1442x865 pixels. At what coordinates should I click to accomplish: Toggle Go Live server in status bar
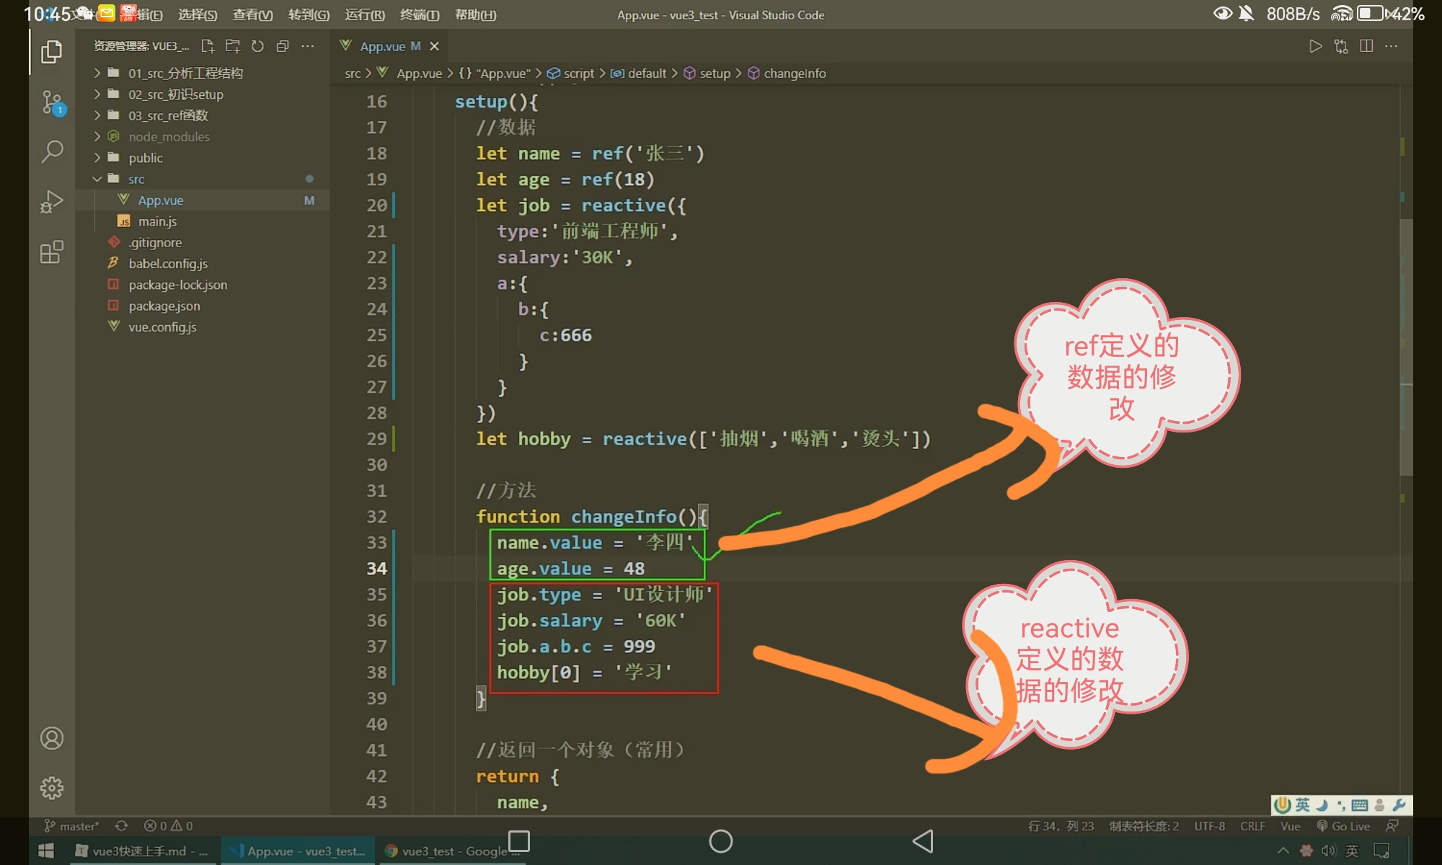tap(1344, 826)
